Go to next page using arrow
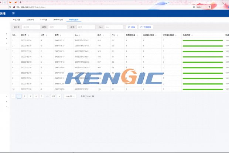229x153 pixels. 59,96
